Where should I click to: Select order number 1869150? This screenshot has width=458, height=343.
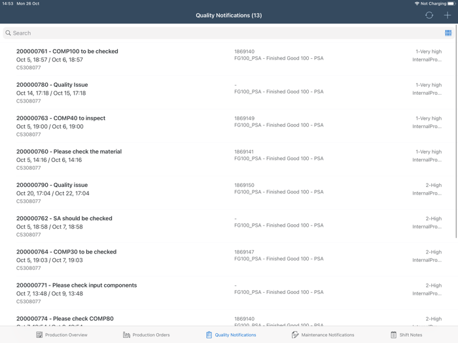click(x=244, y=185)
